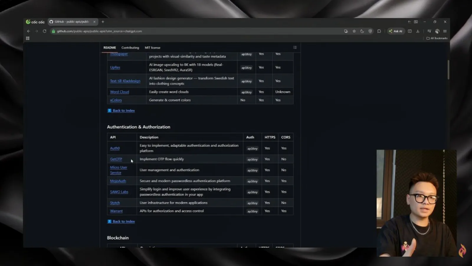Open the MojoAuth link
472x266 pixels.
coord(118,181)
